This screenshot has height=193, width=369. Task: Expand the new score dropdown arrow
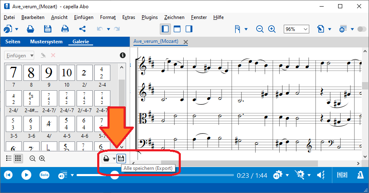coord(17,29)
